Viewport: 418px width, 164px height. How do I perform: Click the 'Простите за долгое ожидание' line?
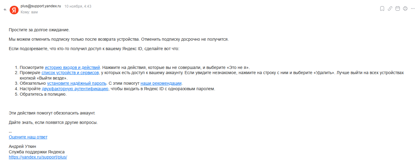(39, 30)
